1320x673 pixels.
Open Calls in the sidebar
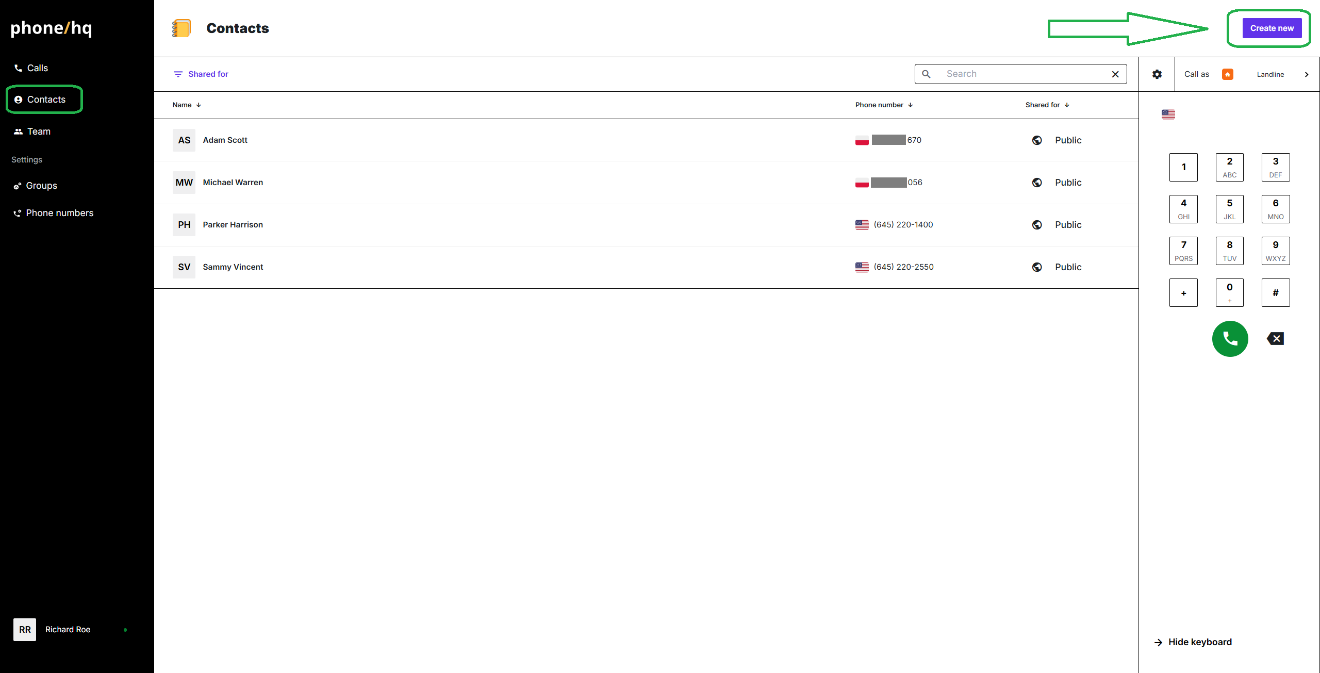(37, 68)
